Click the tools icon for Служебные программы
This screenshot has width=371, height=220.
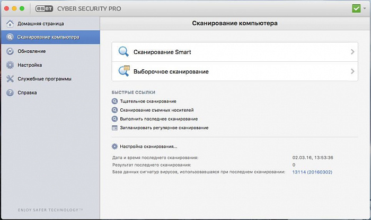pyautogui.click(x=10, y=79)
